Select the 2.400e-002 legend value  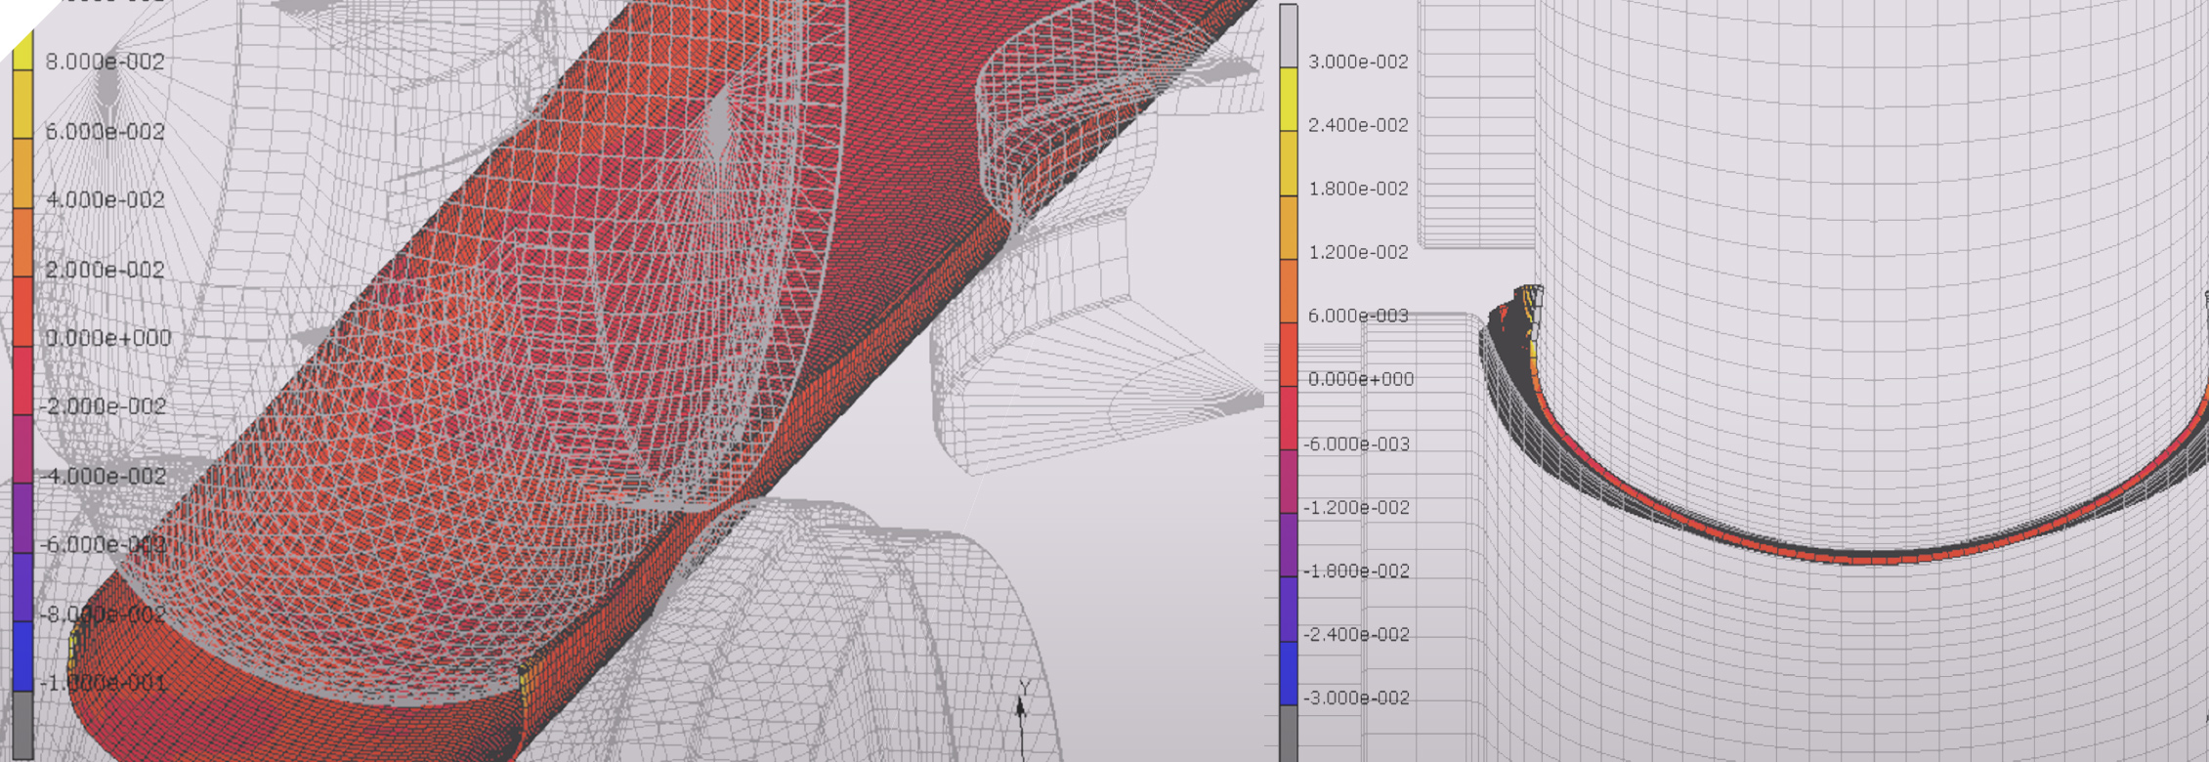[1358, 125]
